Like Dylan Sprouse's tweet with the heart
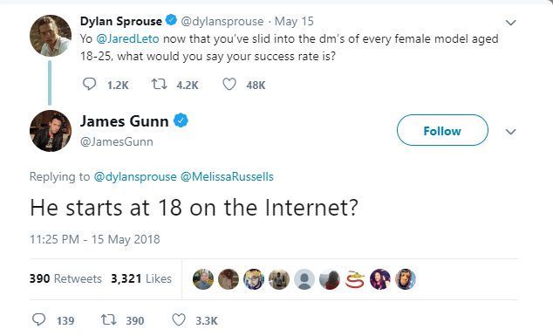The image size is (553, 336). [229, 85]
